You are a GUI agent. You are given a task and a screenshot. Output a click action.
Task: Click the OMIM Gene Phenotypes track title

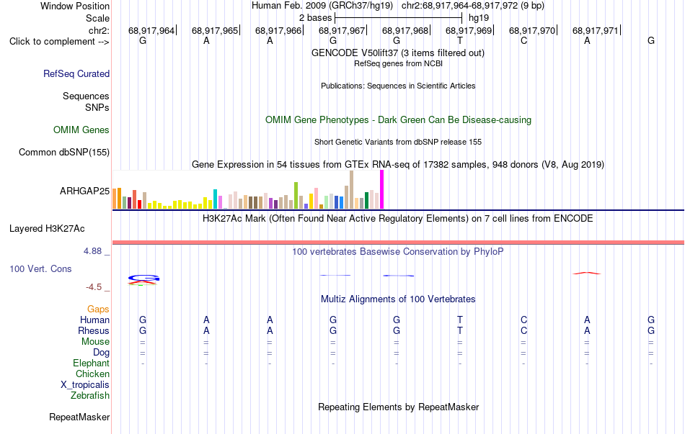pos(398,120)
